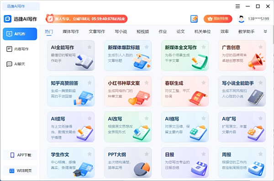Open the user avatar profile
Viewport: 274px width, 181px height.
click(x=241, y=19)
